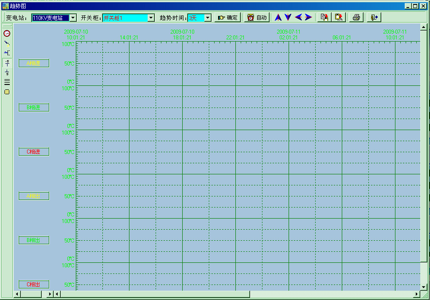
Task: Toggle the A相进 channel label
Action: coord(34,63)
